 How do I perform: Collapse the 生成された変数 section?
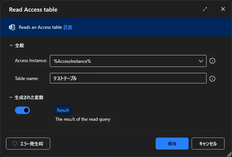coord(11,98)
